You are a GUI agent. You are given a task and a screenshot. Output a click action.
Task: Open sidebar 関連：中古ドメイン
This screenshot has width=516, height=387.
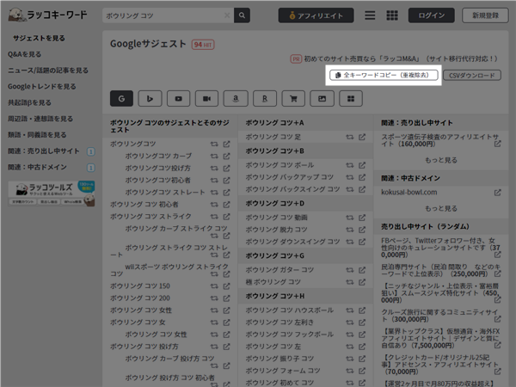pos(37,167)
